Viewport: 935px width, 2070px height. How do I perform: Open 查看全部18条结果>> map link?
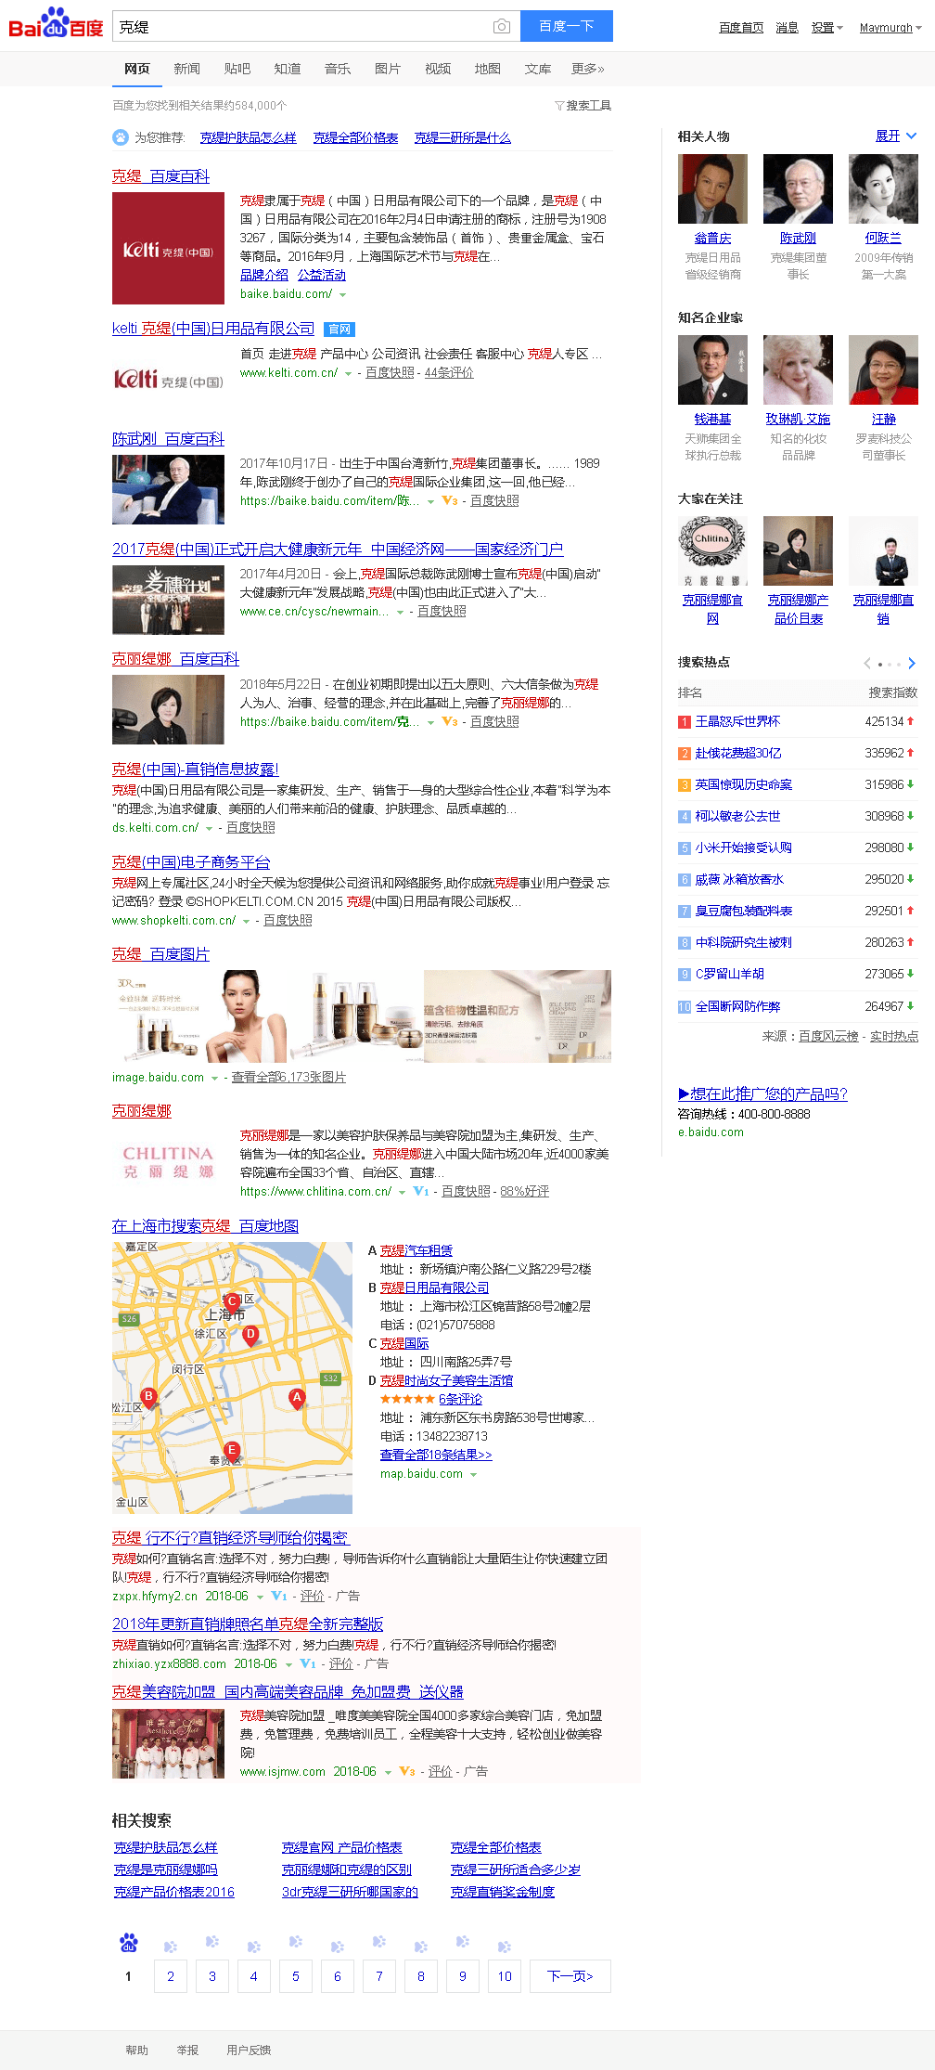(x=436, y=1455)
